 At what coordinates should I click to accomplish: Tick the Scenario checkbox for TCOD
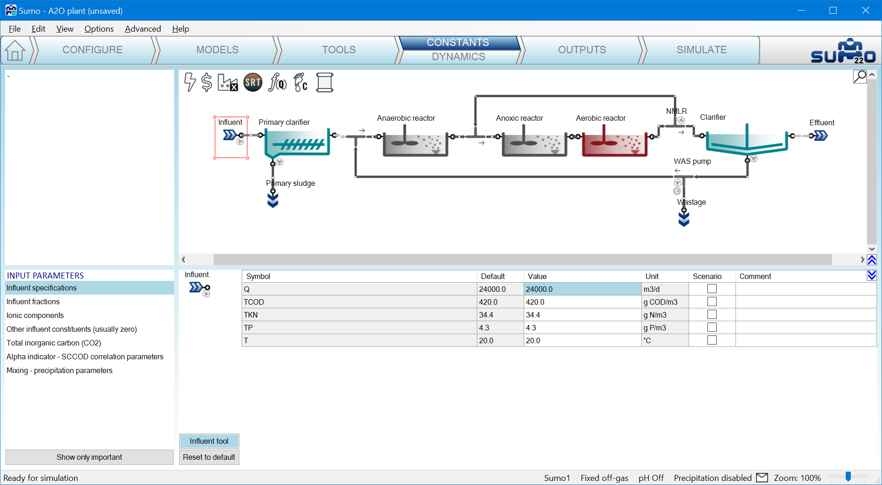click(x=712, y=302)
